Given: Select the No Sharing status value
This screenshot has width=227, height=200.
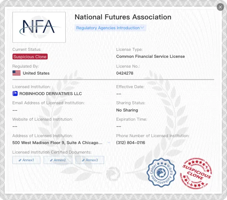Looking at the screenshot, I should point(127,110).
